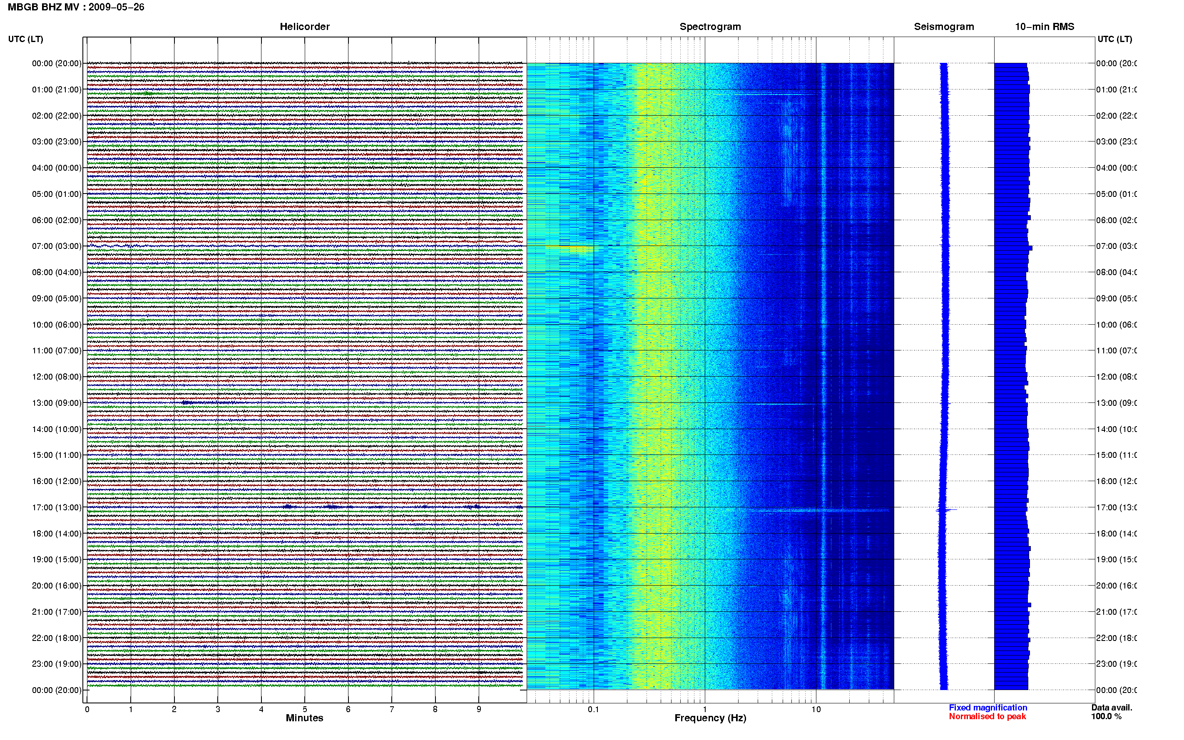The image size is (1184, 740).
Task: Select the 10-min RMS panel heading
Action: tap(1045, 27)
